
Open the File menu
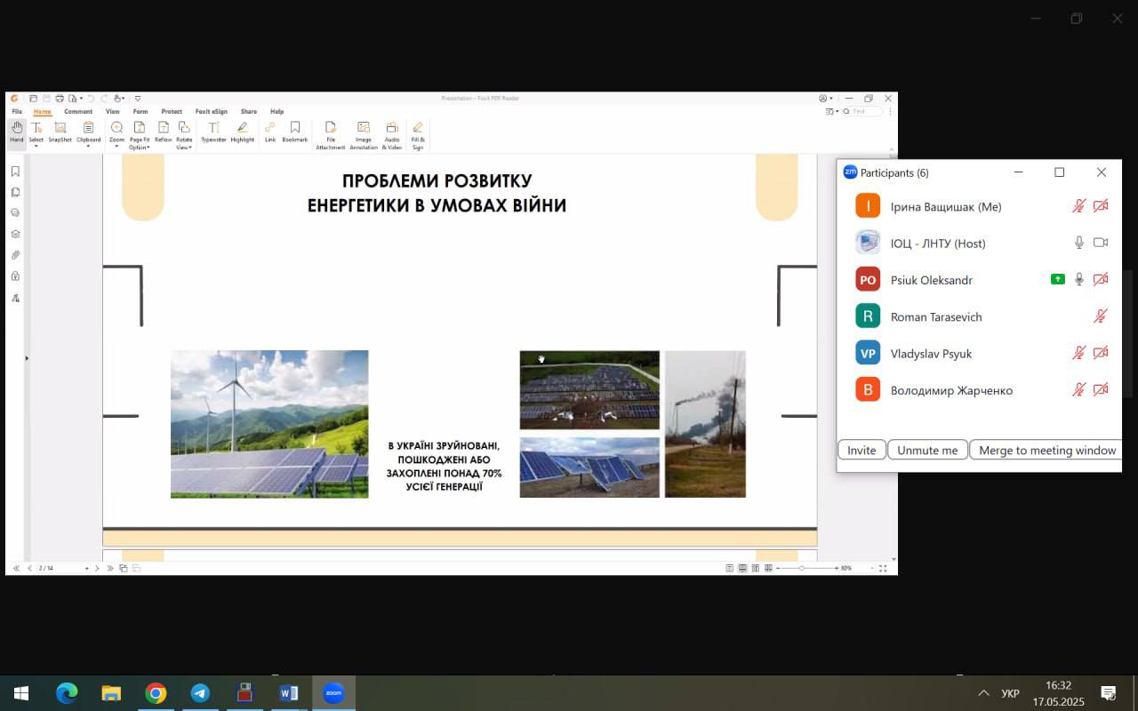click(17, 112)
